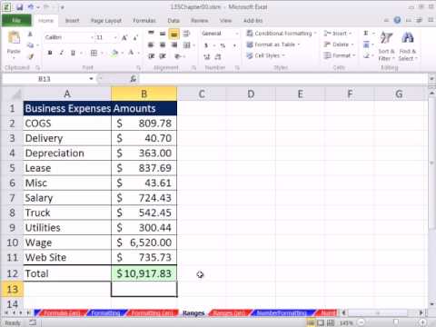
Task: Set Top Align vertical alignment
Action: click(151, 34)
